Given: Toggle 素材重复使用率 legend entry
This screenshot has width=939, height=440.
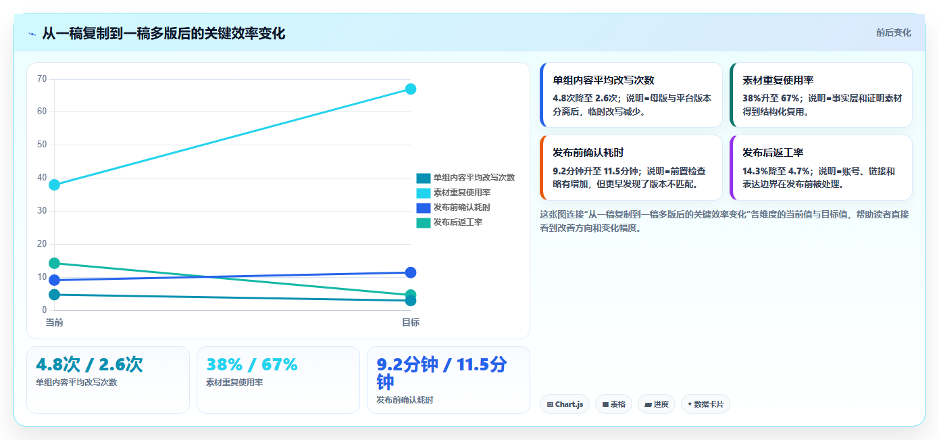Looking at the screenshot, I should pyautogui.click(x=453, y=193).
